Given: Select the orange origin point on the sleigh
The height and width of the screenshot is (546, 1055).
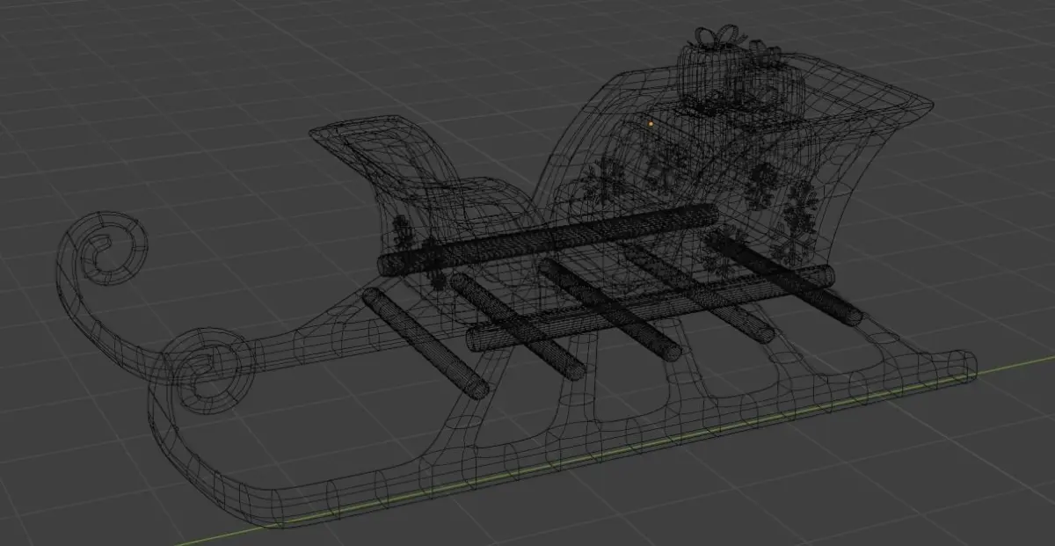Looking at the screenshot, I should (x=651, y=123).
